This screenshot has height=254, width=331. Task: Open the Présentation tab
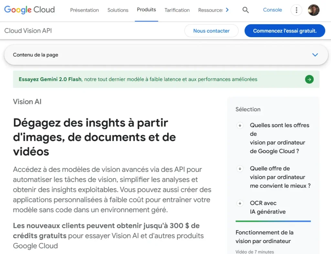click(84, 10)
